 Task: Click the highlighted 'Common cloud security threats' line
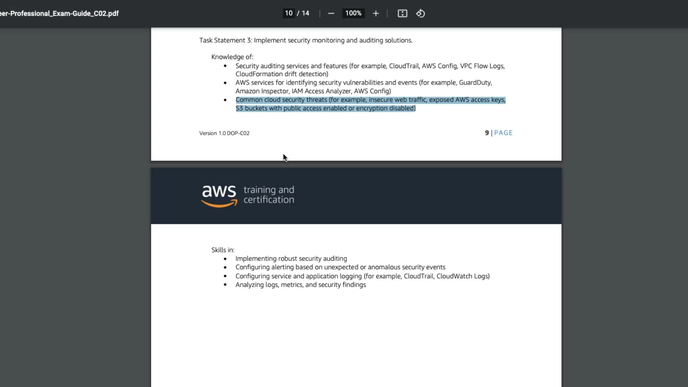(370, 100)
